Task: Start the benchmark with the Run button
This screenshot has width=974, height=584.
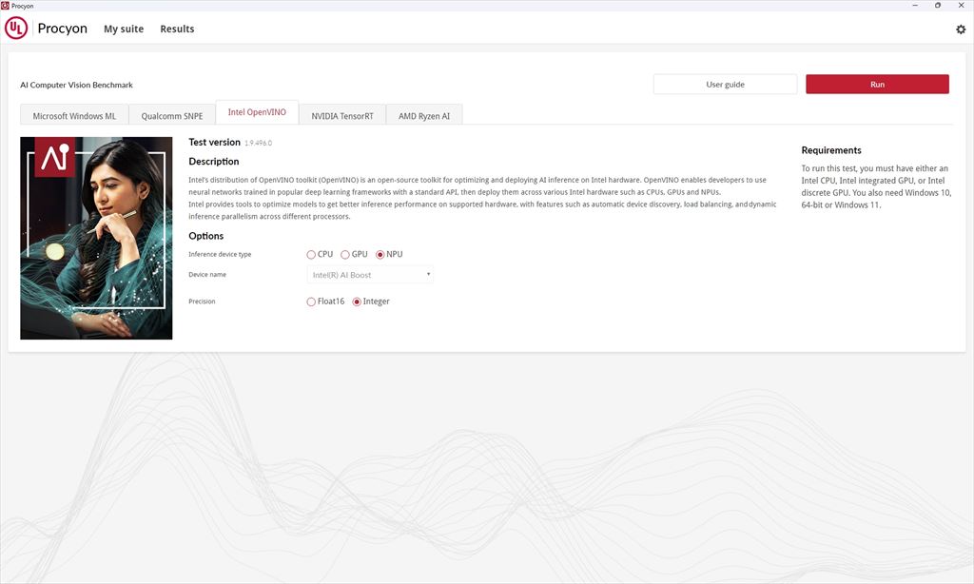Action: tap(877, 85)
